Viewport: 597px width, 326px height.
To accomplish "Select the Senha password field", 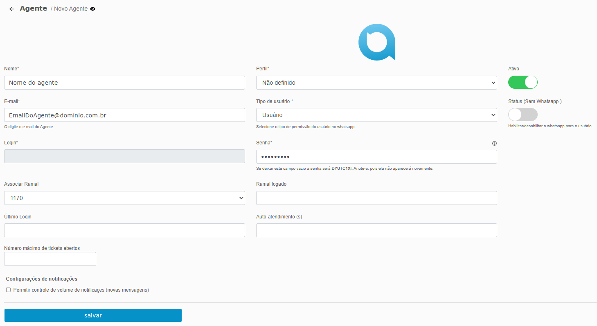I will (x=376, y=157).
